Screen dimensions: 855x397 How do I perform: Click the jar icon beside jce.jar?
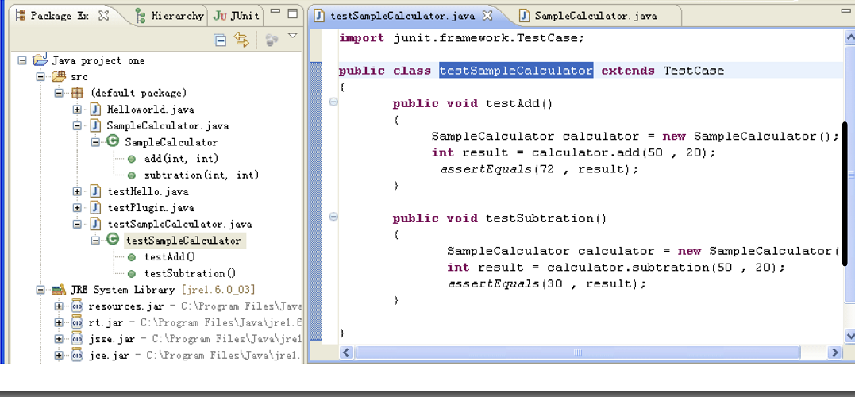77,355
